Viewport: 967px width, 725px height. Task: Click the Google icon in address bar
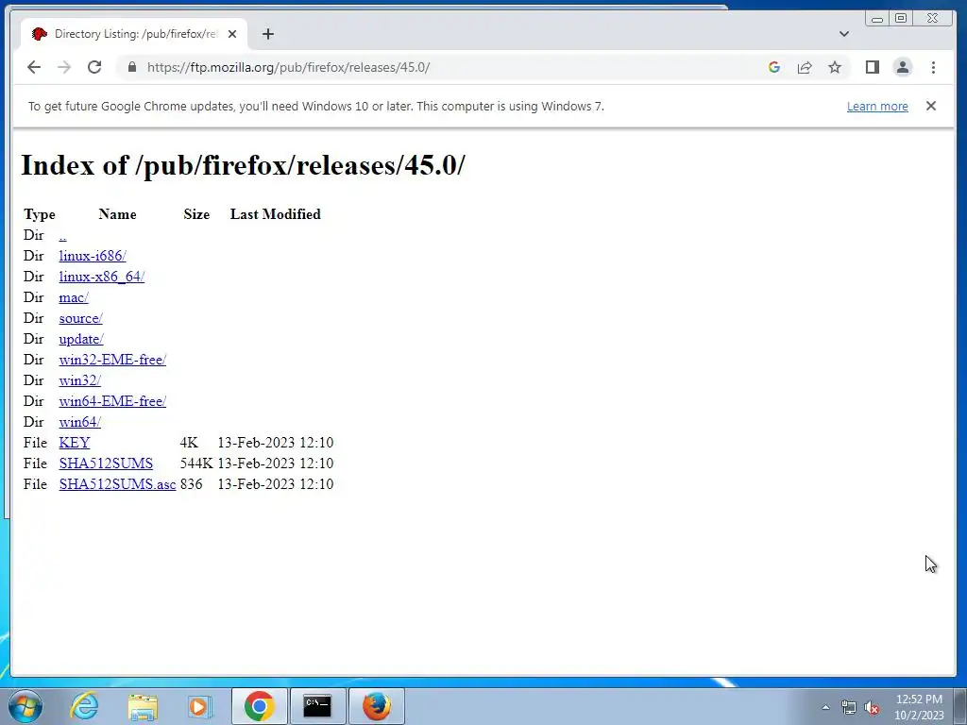pyautogui.click(x=774, y=67)
